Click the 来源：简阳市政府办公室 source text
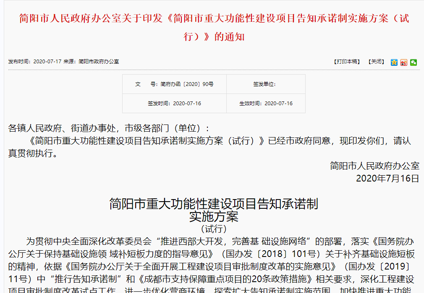424x293 pixels. point(91,62)
